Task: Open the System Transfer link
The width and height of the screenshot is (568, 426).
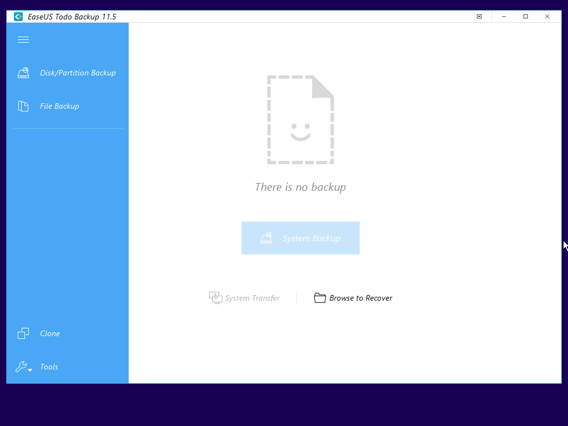Action: tap(252, 298)
